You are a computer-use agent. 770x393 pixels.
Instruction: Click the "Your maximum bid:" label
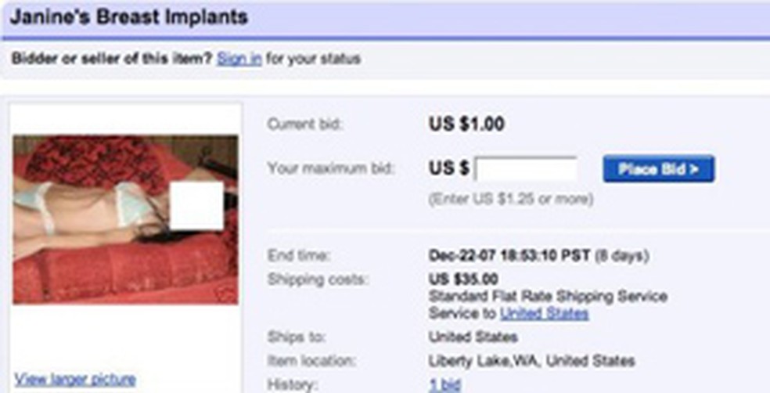click(331, 168)
